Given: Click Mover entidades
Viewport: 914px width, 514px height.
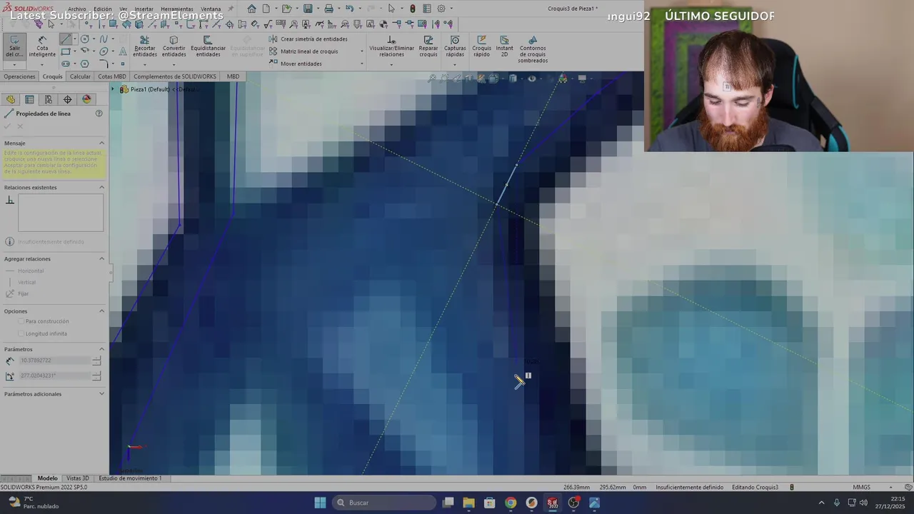Looking at the screenshot, I should 296,64.
